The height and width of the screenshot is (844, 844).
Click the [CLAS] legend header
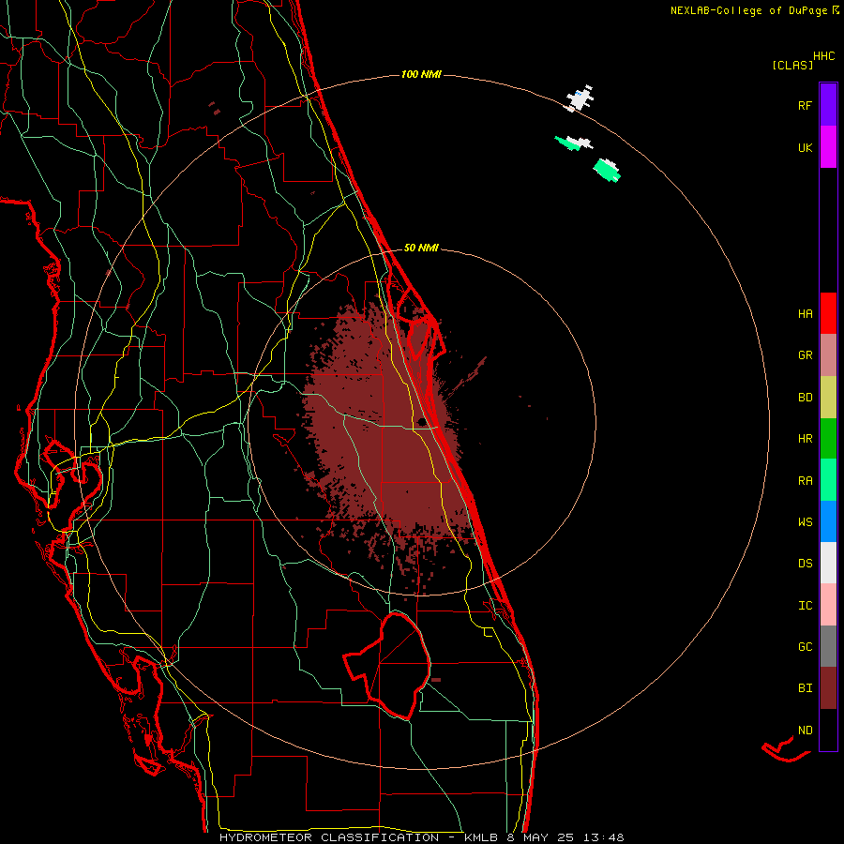click(792, 66)
